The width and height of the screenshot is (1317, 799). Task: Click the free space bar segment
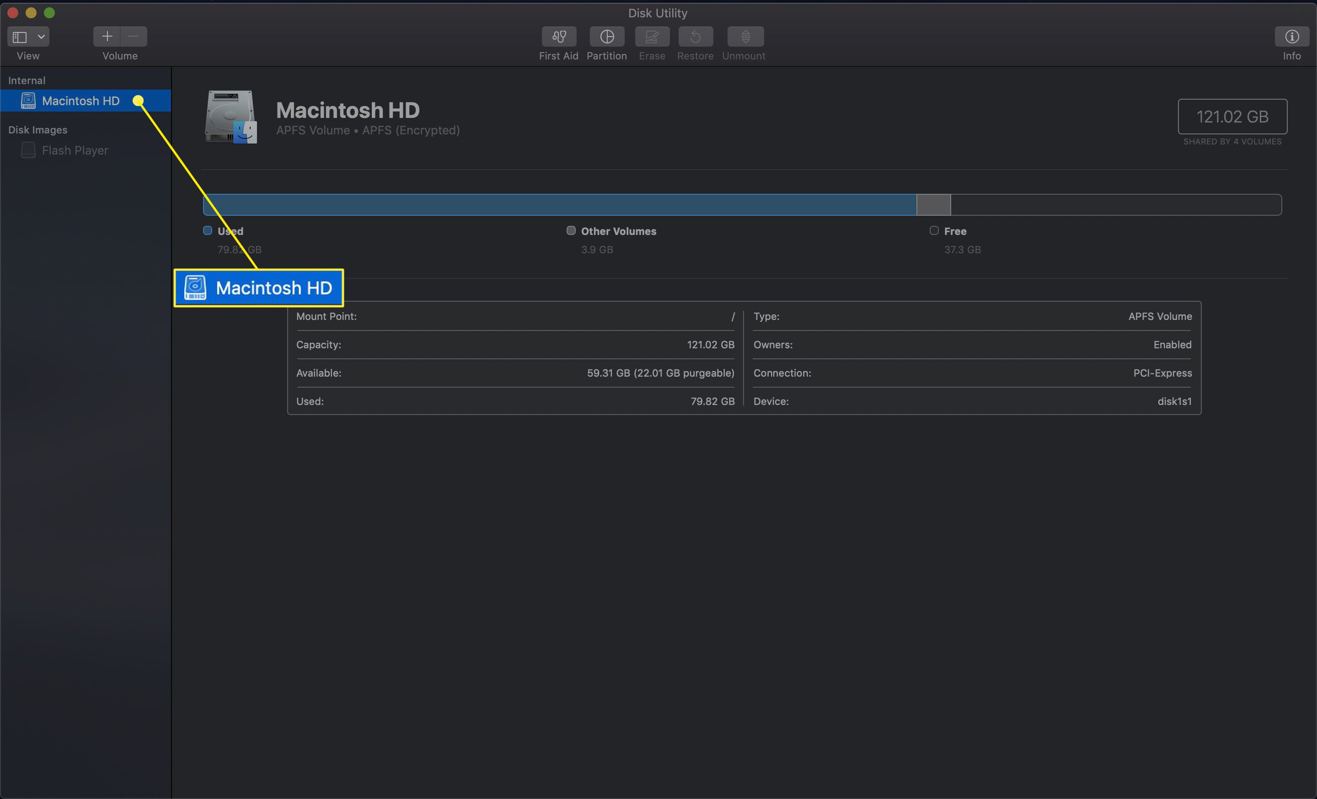(x=1116, y=205)
